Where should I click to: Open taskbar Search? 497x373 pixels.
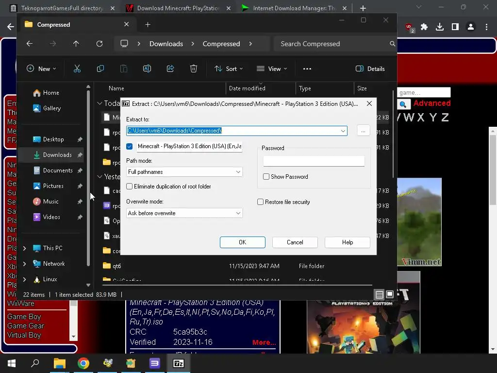pyautogui.click(x=35, y=363)
